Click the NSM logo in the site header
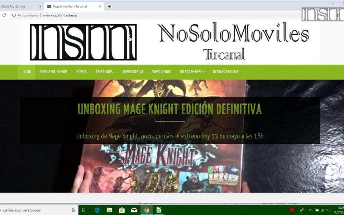Viewport: 344px width, 215px height. [x=83, y=42]
